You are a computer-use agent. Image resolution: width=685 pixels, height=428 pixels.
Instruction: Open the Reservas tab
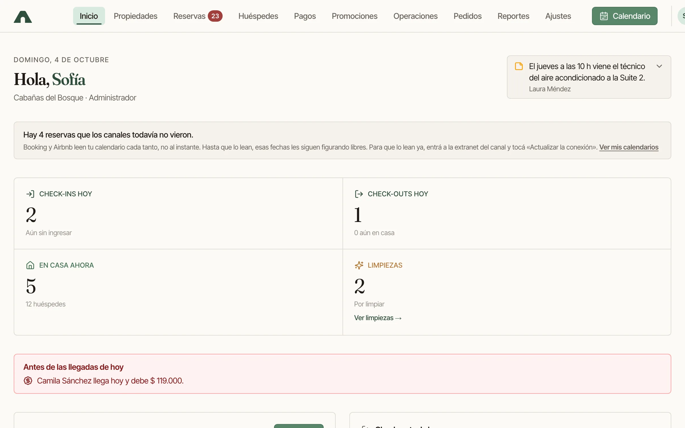[189, 16]
